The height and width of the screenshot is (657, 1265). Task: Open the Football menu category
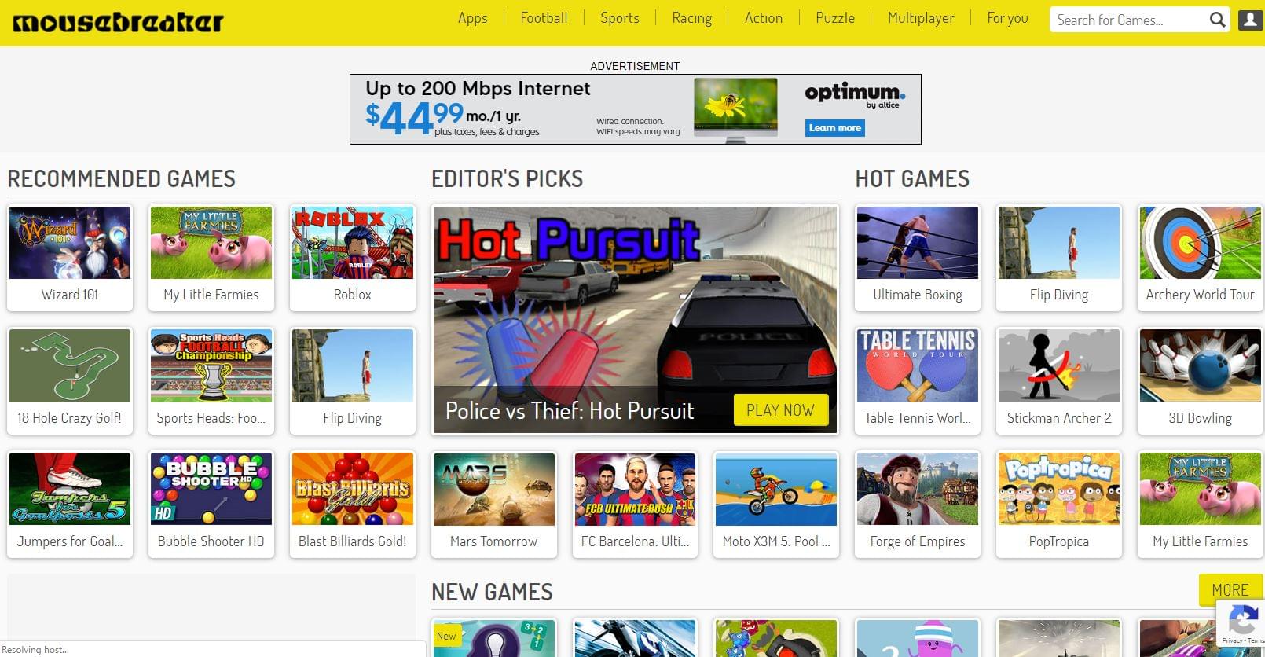click(x=544, y=18)
